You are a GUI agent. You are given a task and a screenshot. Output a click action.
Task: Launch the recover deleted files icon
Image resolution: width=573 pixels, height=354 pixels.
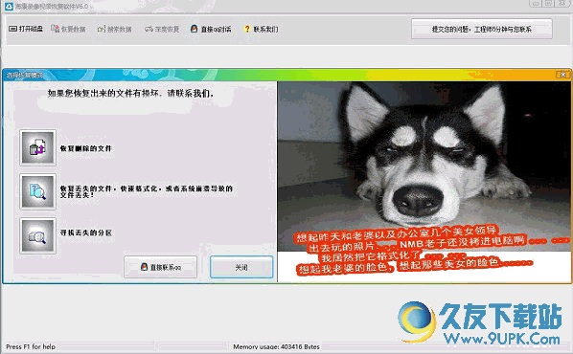pos(37,147)
